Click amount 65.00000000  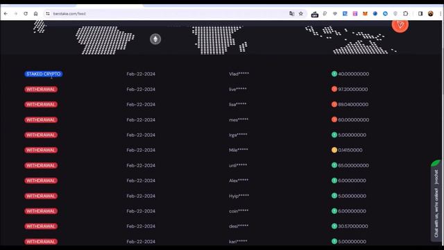(353, 165)
